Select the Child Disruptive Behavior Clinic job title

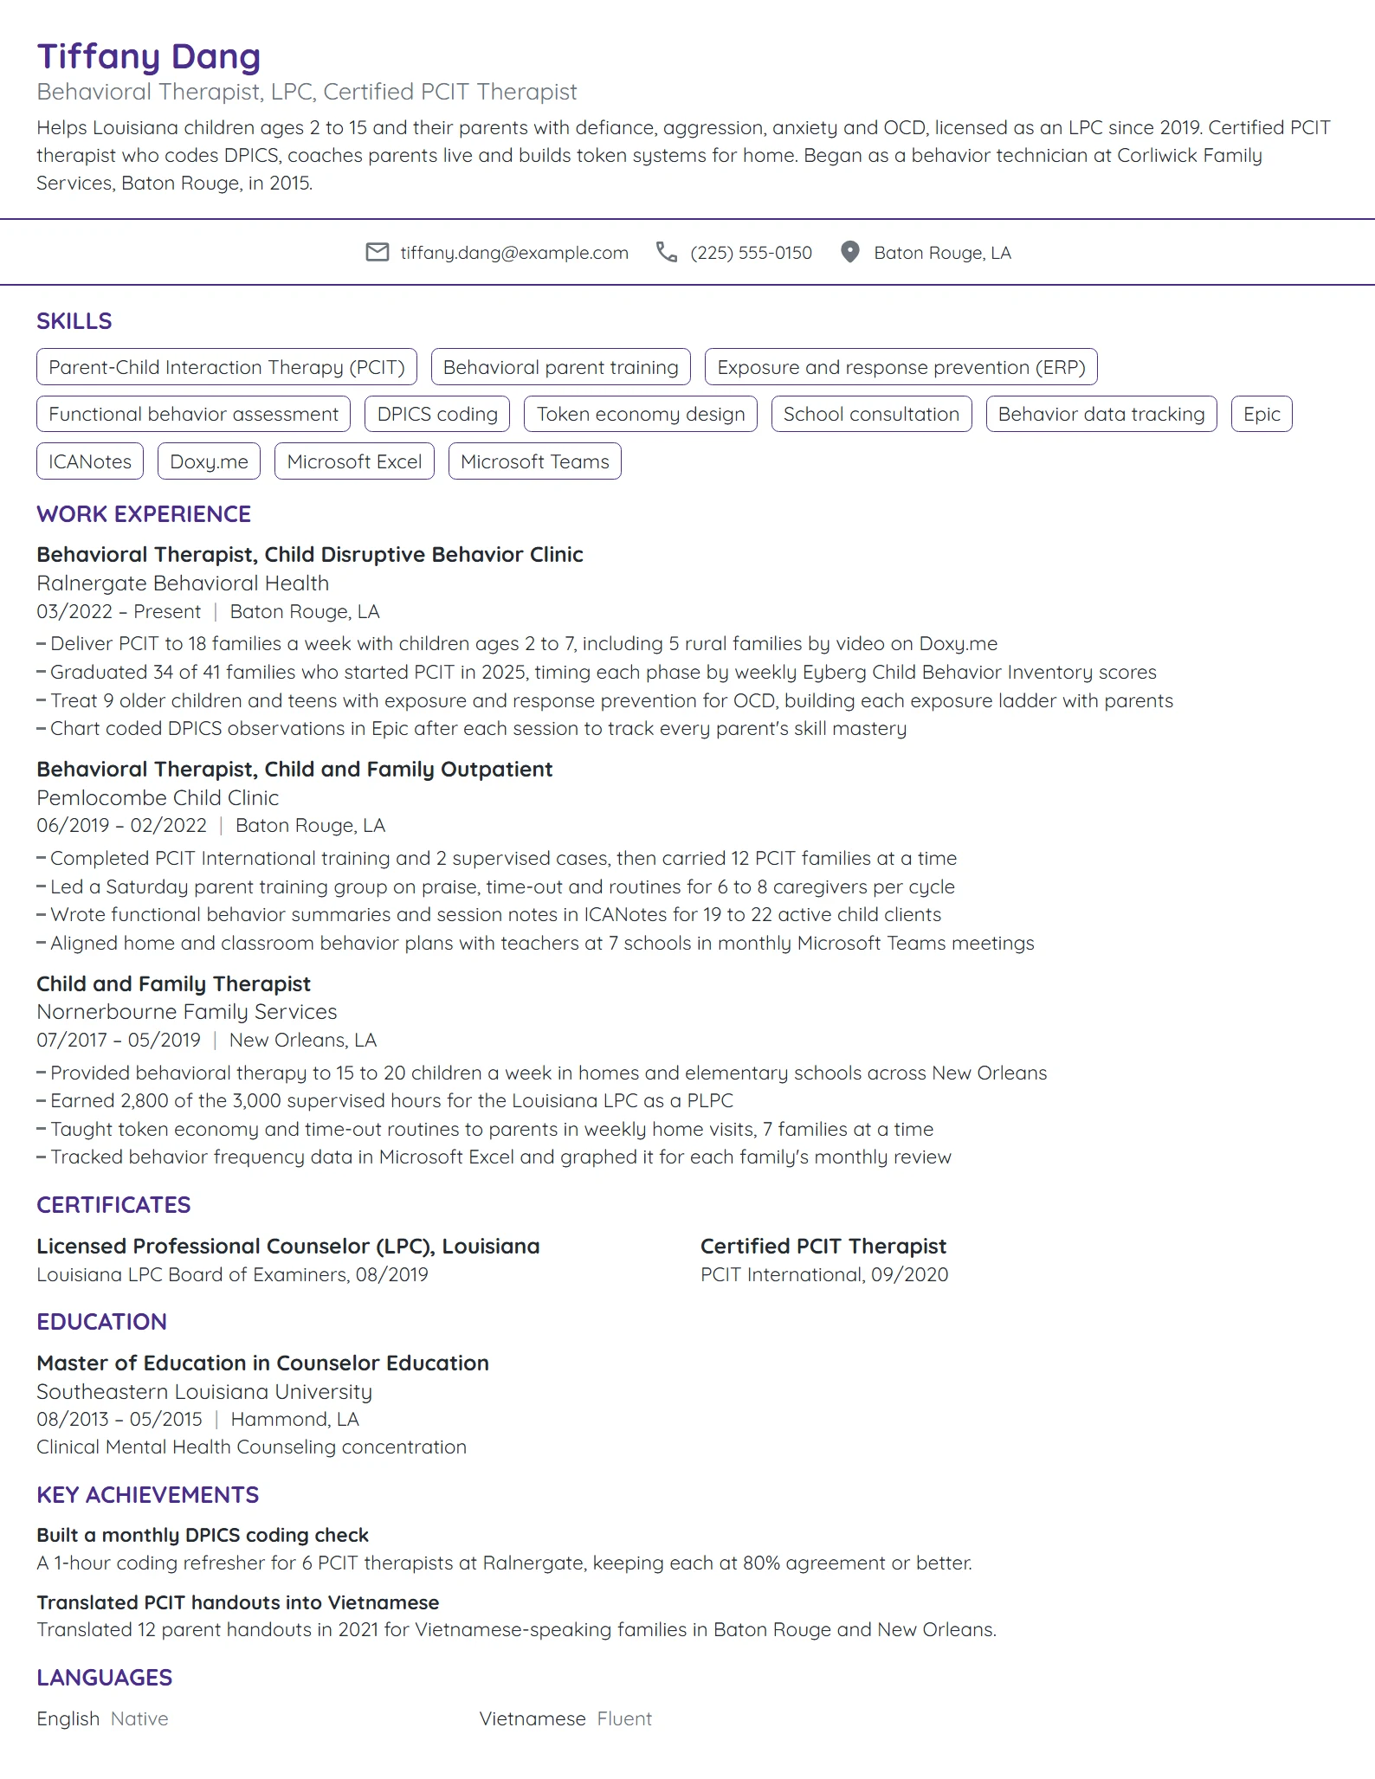pyautogui.click(x=310, y=554)
